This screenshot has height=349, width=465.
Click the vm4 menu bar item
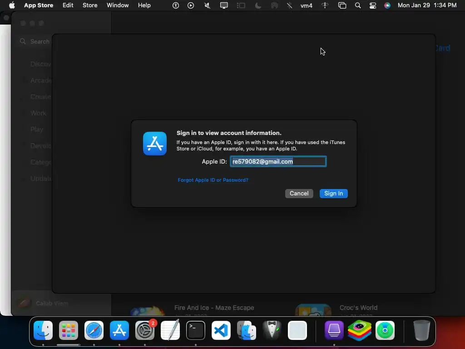(x=307, y=5)
